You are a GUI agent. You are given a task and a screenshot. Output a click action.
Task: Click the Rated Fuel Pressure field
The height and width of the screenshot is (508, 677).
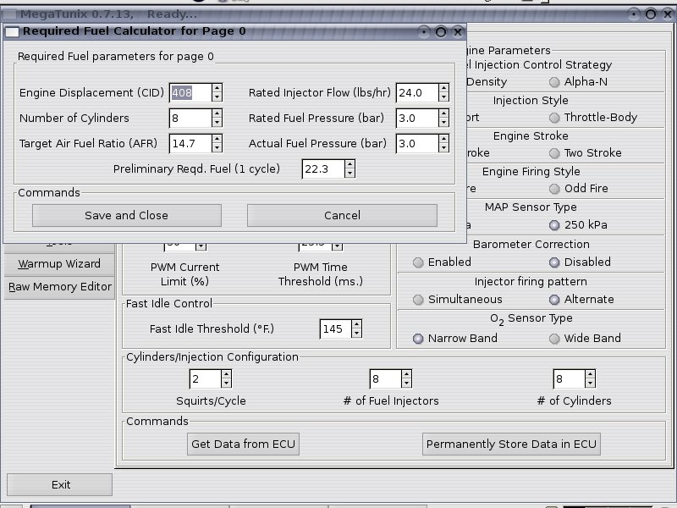[417, 118]
